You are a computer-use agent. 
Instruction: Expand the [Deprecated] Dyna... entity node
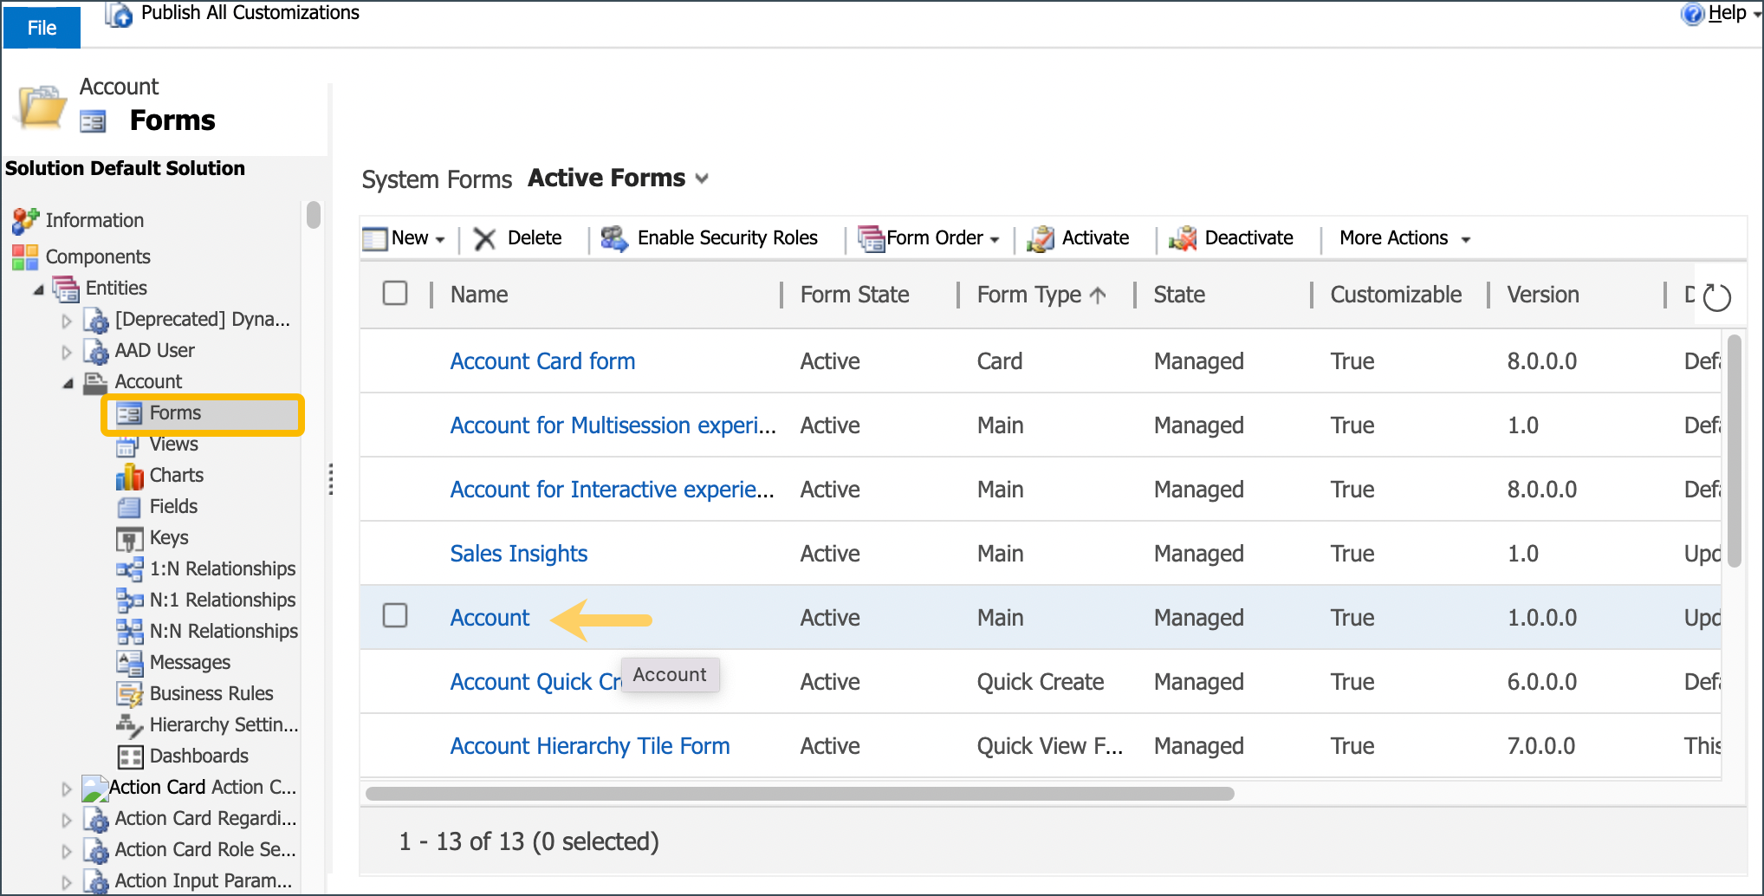[x=67, y=321]
